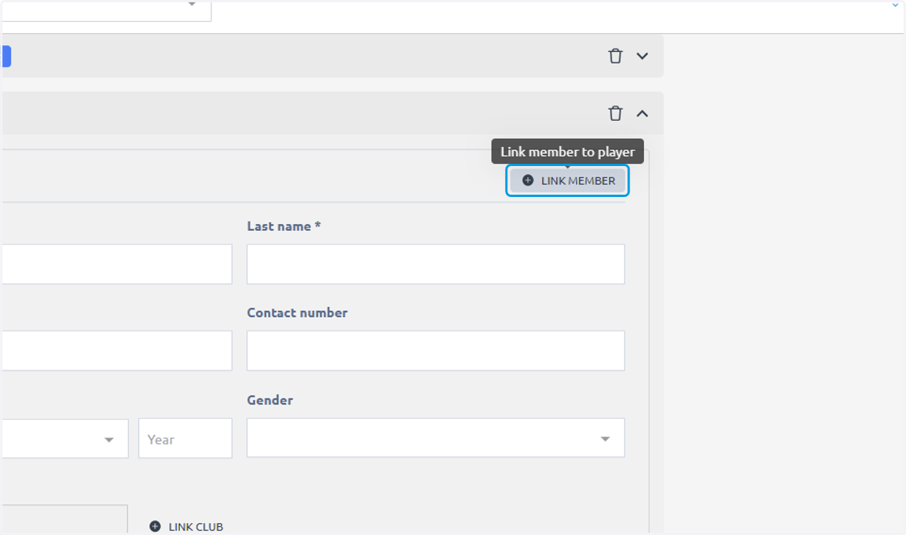
Task: Collapse the open section with the up chevron
Action: 643,113
